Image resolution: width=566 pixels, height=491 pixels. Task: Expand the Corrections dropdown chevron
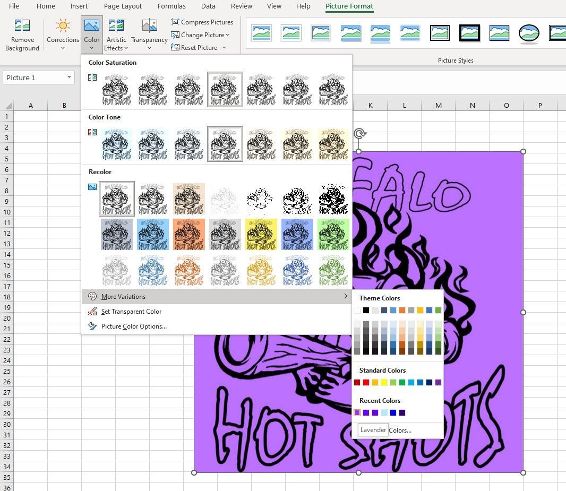point(63,48)
